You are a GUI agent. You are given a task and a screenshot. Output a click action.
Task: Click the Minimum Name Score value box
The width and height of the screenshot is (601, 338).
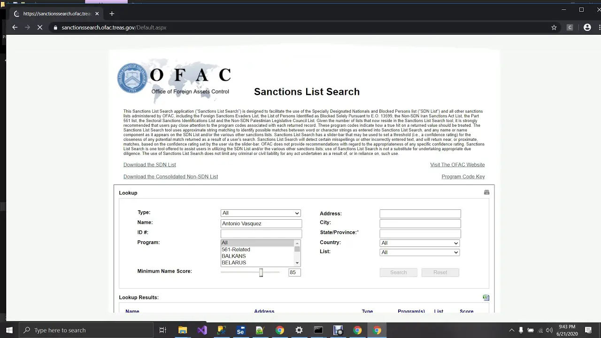click(294, 273)
